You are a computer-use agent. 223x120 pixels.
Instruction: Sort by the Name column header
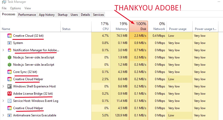pos(30,27)
